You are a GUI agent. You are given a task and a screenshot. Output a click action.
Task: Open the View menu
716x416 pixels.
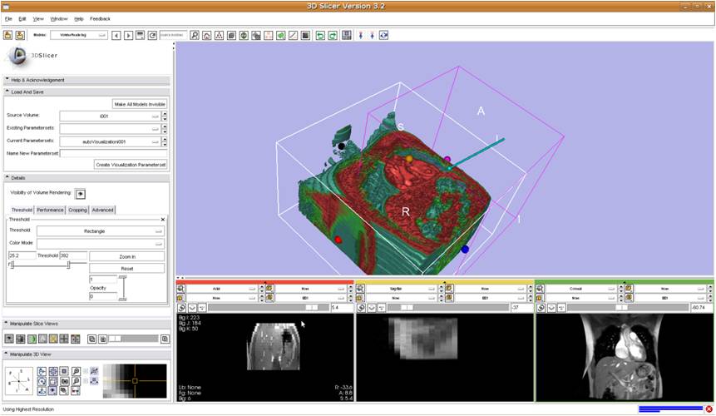click(38, 19)
